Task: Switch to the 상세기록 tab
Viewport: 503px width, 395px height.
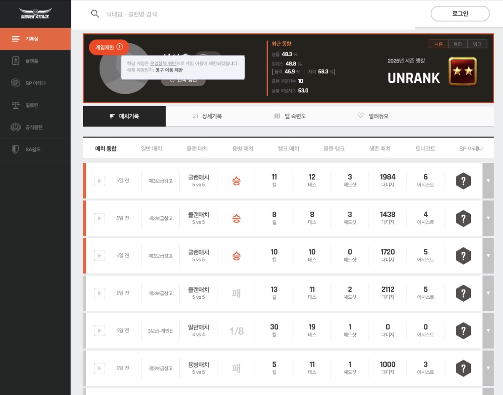Action: (207, 116)
